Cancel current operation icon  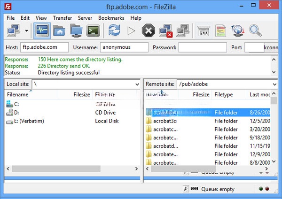[149, 31]
